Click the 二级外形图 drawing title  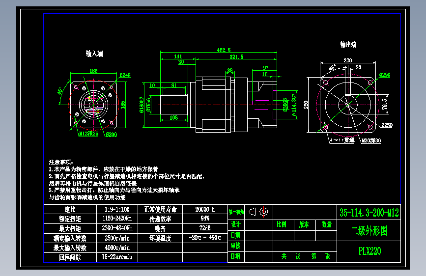point(369,231)
